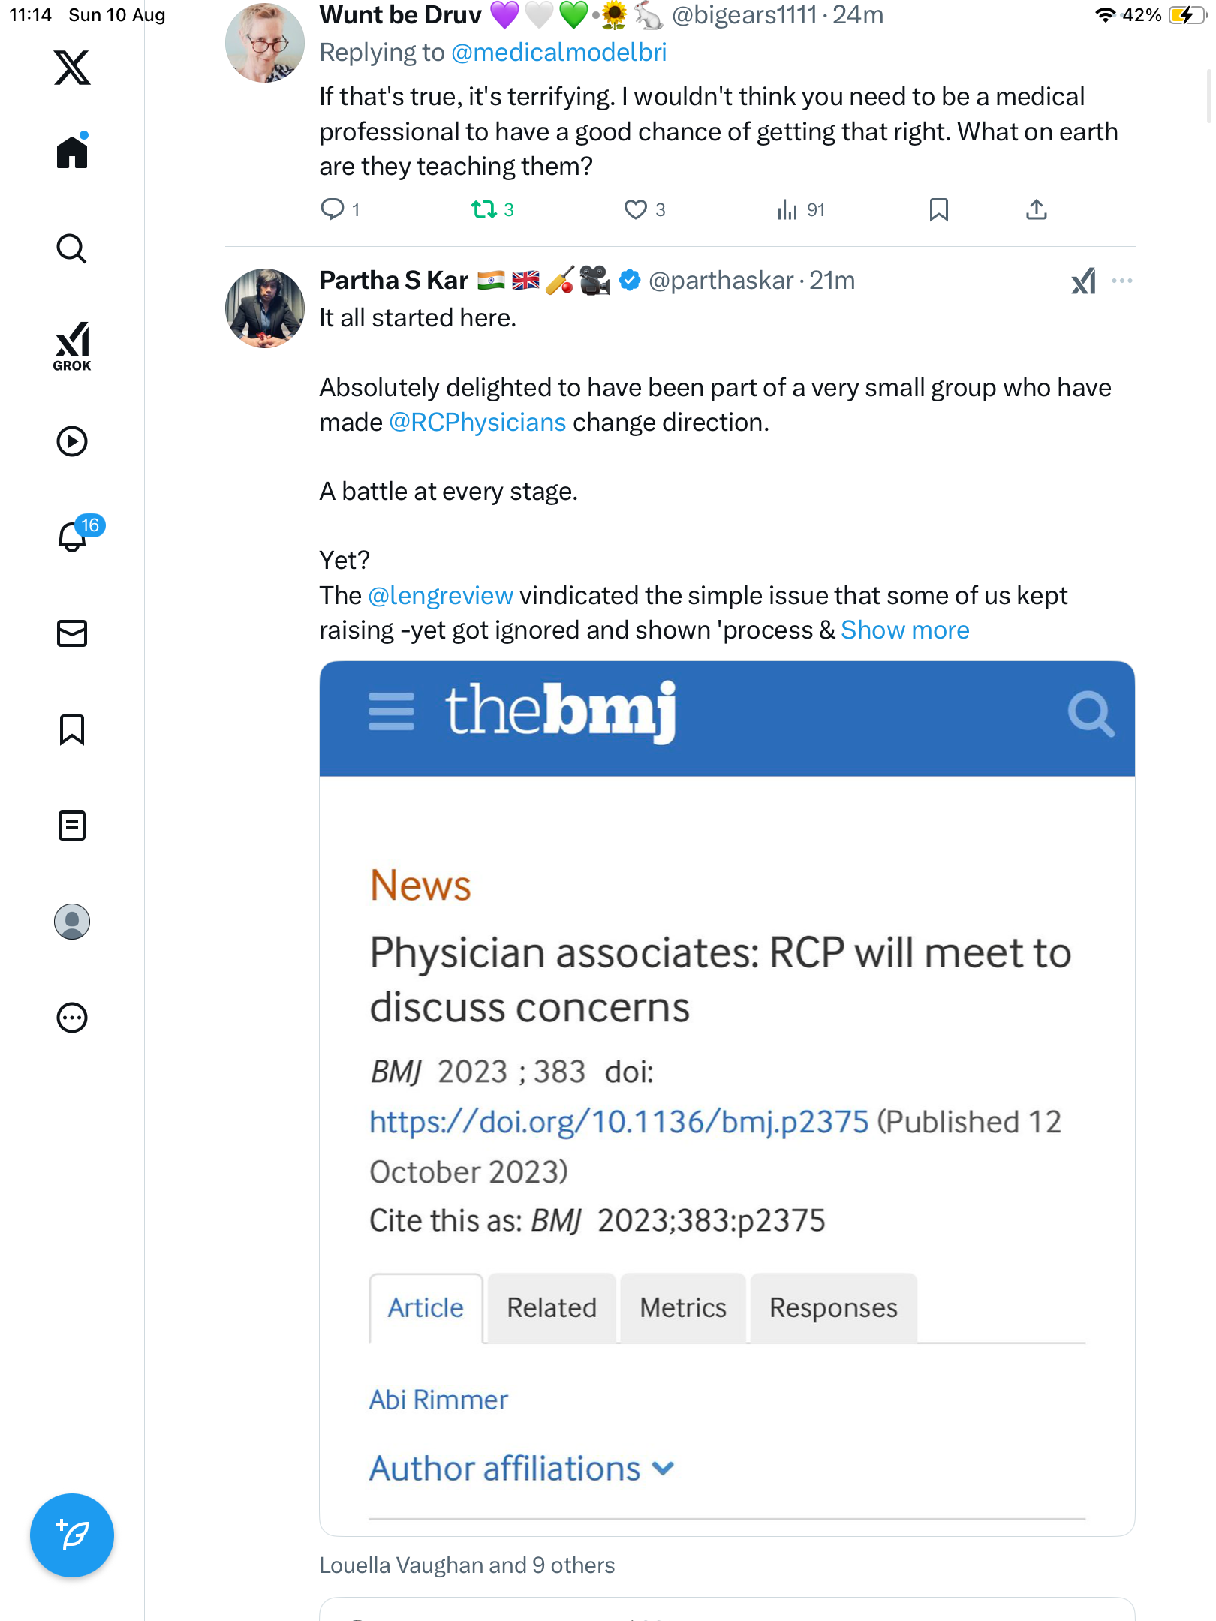The image size is (1216, 1621).
Task: Open Grok from the sidebar
Action: (72, 346)
